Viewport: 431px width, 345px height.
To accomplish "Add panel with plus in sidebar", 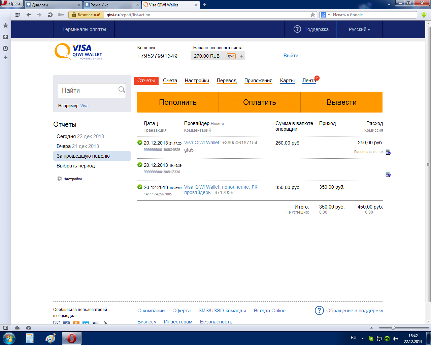I will [5, 58].
